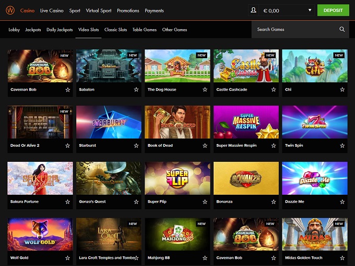
Task: Open the Daily Jackpots tab
Action: (58, 30)
